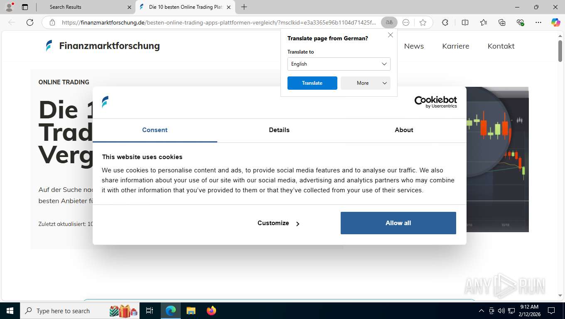Open the feedback smiley icon in address bar
The image size is (565, 319).
point(406,22)
